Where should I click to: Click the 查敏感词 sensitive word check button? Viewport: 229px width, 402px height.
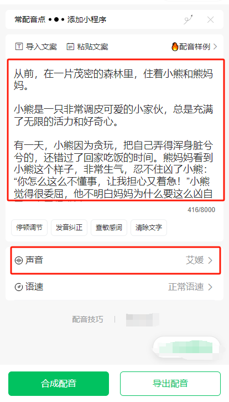click(109, 228)
